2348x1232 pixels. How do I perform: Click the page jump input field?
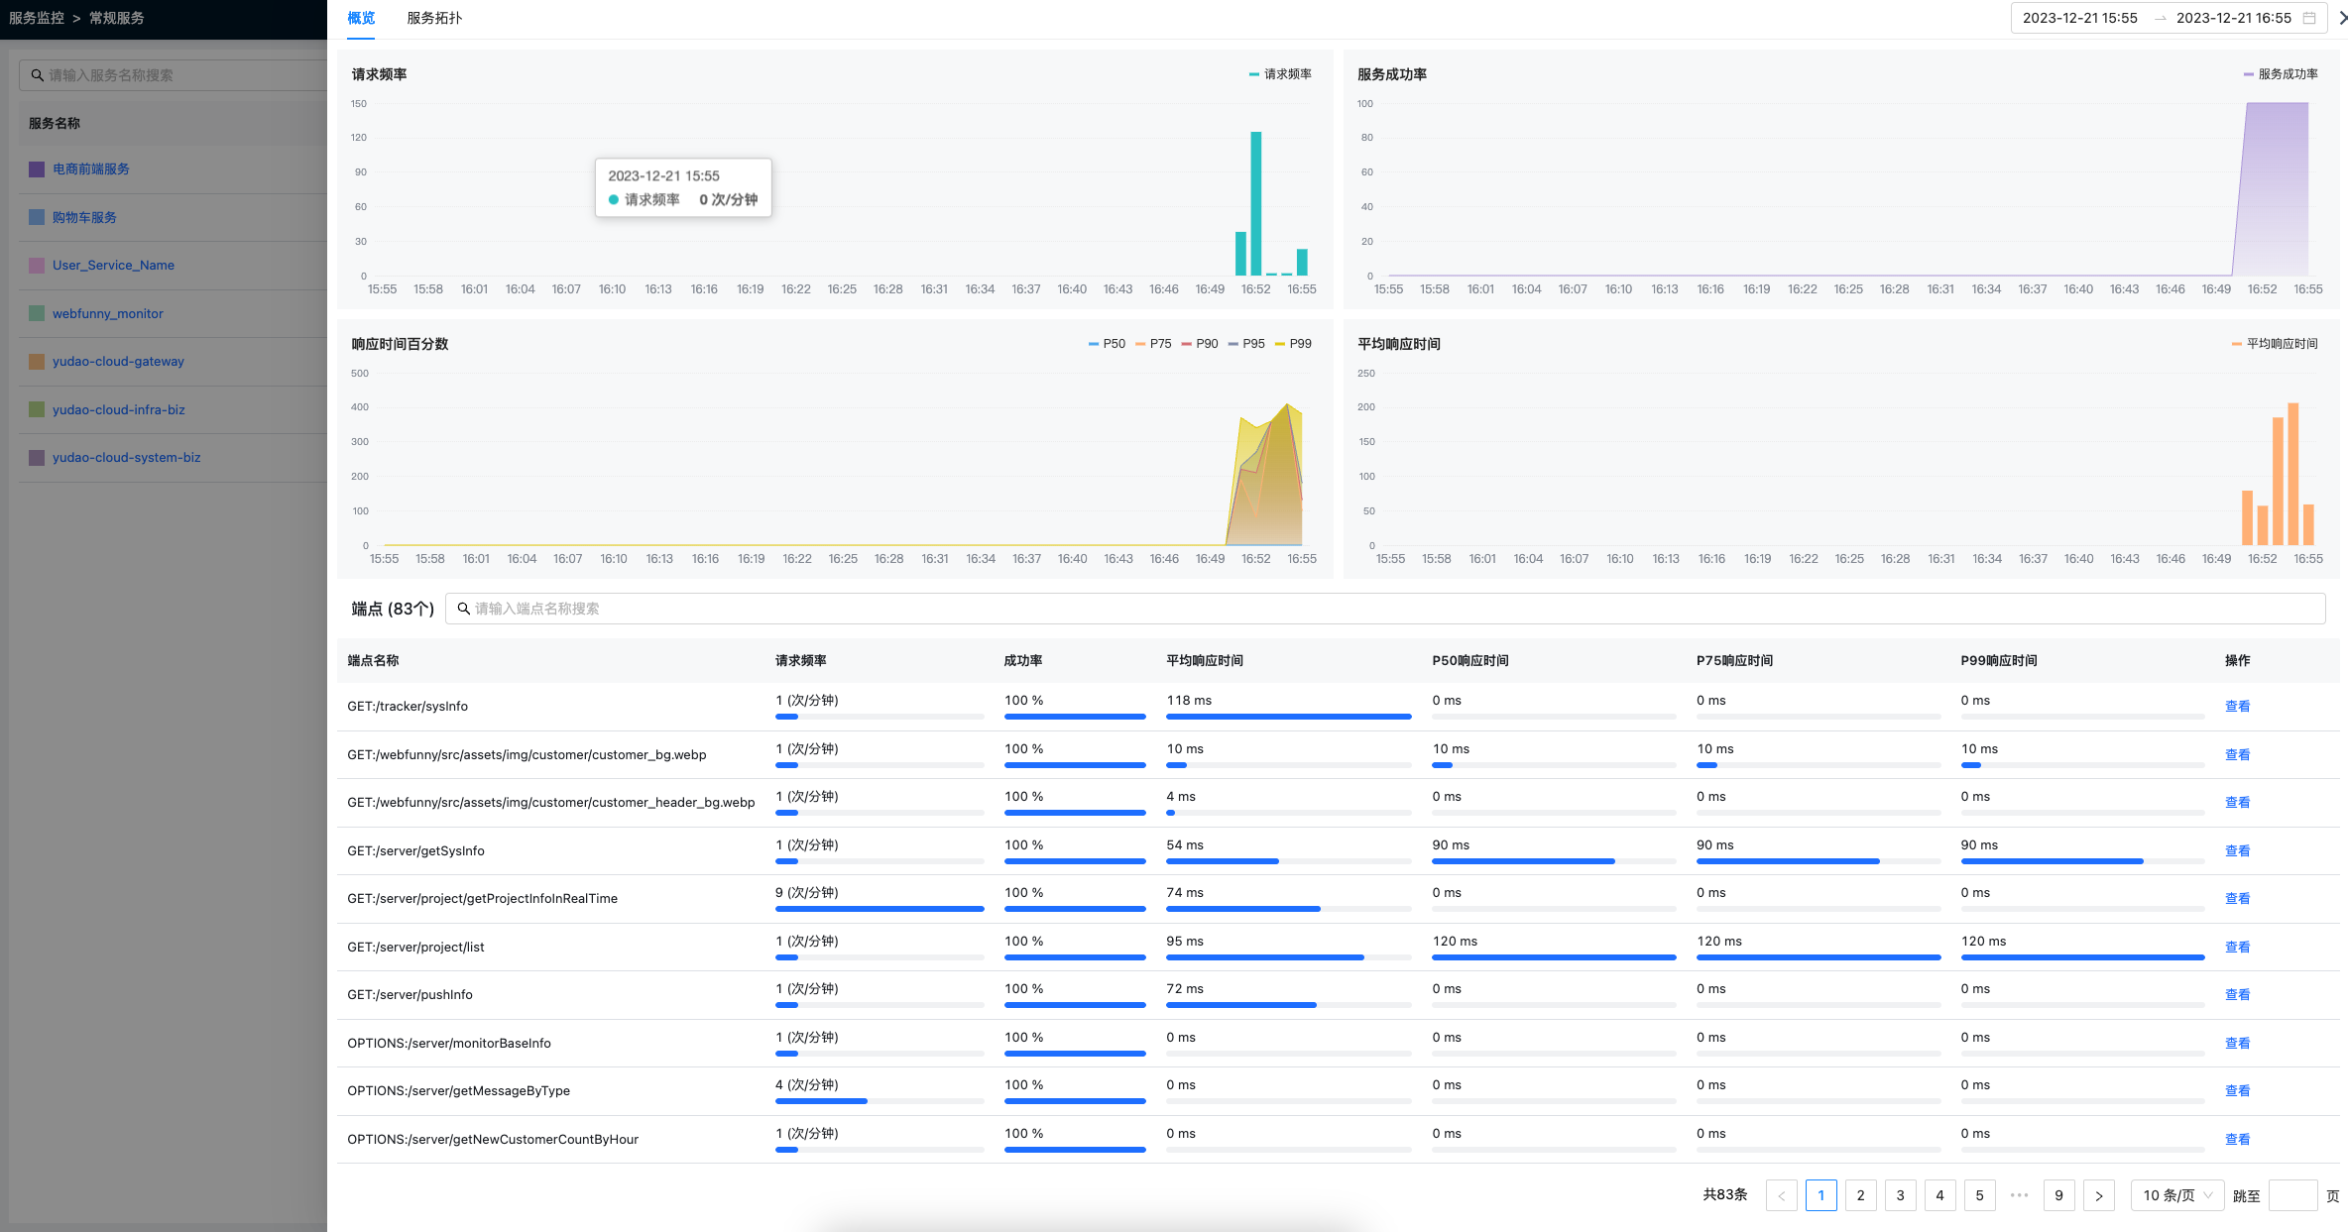2292,1195
